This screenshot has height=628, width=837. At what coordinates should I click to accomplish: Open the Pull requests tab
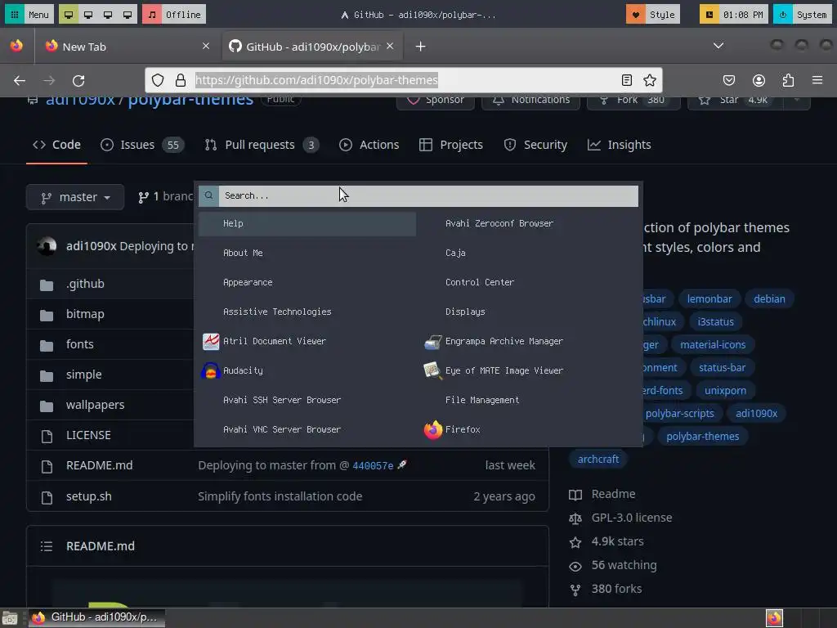coord(262,145)
